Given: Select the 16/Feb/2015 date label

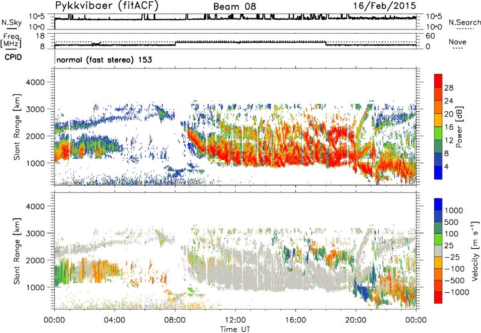Looking at the screenshot, I should pos(385,6).
